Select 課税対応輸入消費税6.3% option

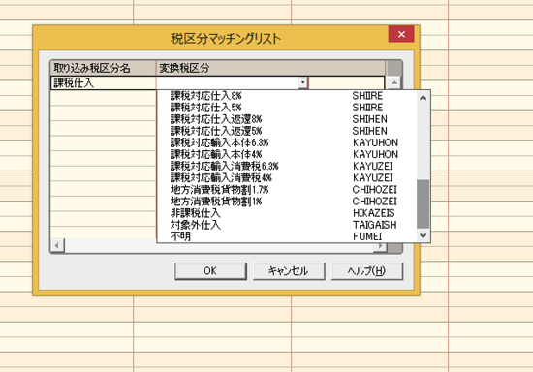pos(286,166)
